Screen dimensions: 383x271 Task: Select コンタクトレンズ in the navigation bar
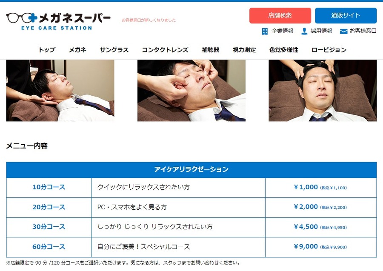click(x=165, y=50)
